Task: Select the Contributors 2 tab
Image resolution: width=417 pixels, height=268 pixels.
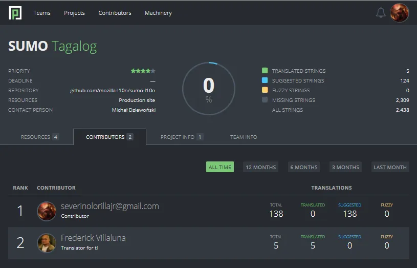Action: (x=109, y=137)
